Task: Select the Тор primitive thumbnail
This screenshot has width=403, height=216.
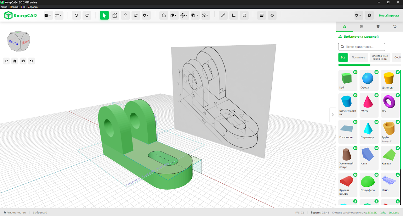Action: click(x=390, y=105)
